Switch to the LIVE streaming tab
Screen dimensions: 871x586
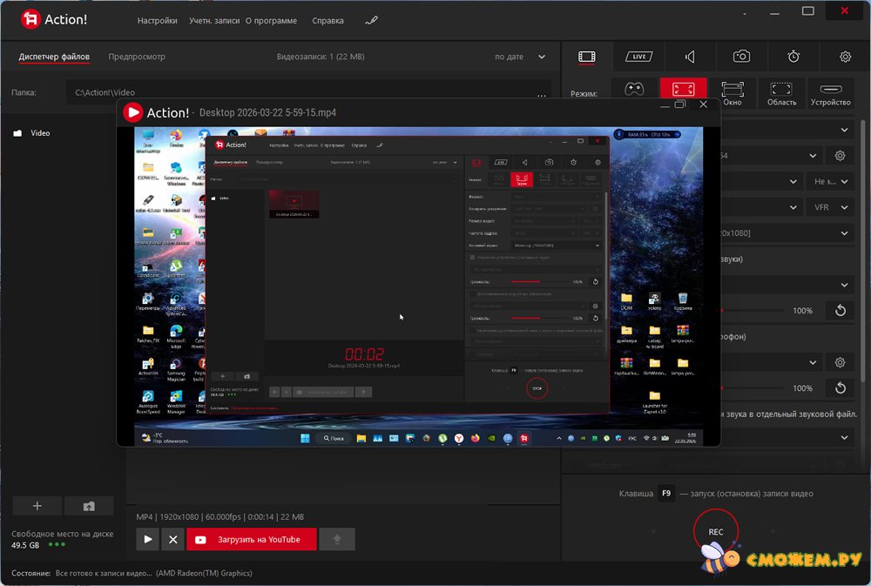coord(638,57)
